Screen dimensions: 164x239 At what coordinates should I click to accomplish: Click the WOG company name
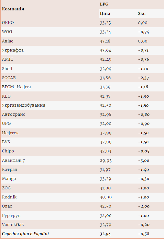click(7, 32)
